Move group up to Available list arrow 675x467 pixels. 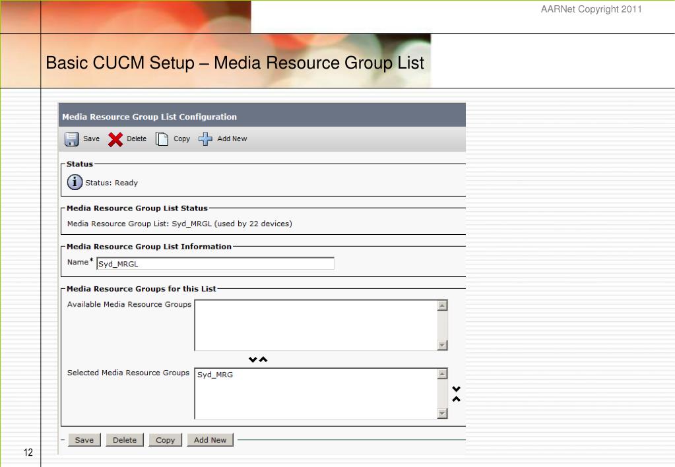[x=263, y=359]
